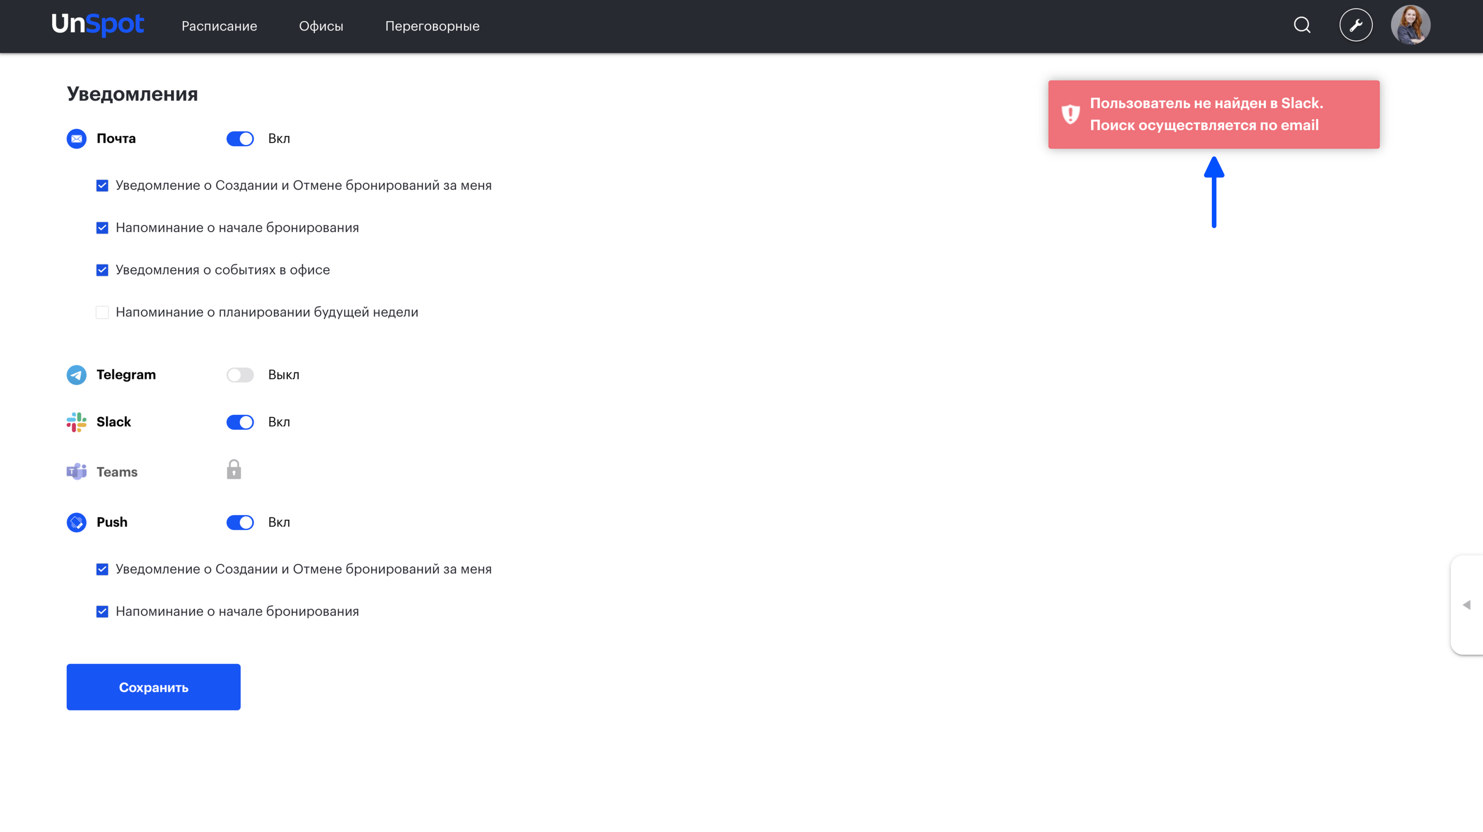Click the Push label
The width and height of the screenshot is (1483, 832).
[x=112, y=522]
